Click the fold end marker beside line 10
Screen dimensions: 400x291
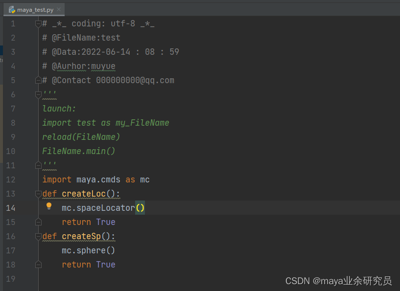click(38, 165)
